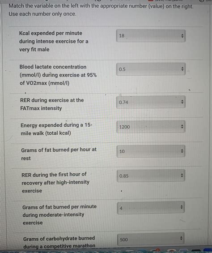Viewport: 212px width, 253px height.
Task: Click stepper arrows on the 18 dropdown
Action: (182, 36)
